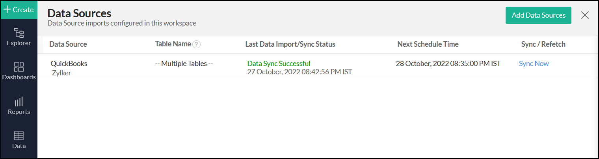Click the Data Sync Successful status text
The image size is (599, 159).
(279, 64)
